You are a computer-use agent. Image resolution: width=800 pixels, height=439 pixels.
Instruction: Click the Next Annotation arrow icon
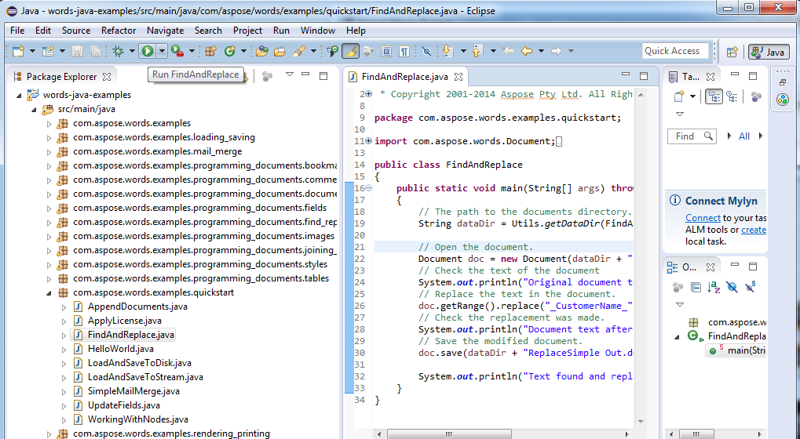point(448,51)
